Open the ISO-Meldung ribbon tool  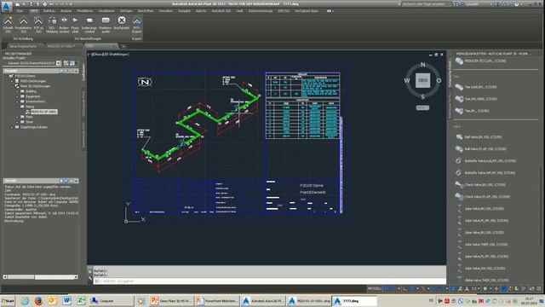pos(52,25)
